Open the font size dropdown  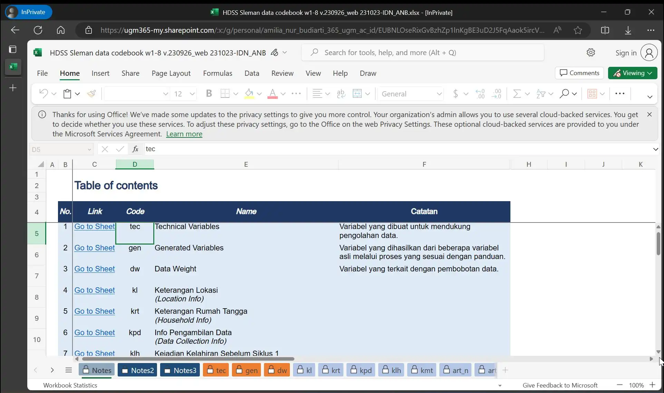192,94
